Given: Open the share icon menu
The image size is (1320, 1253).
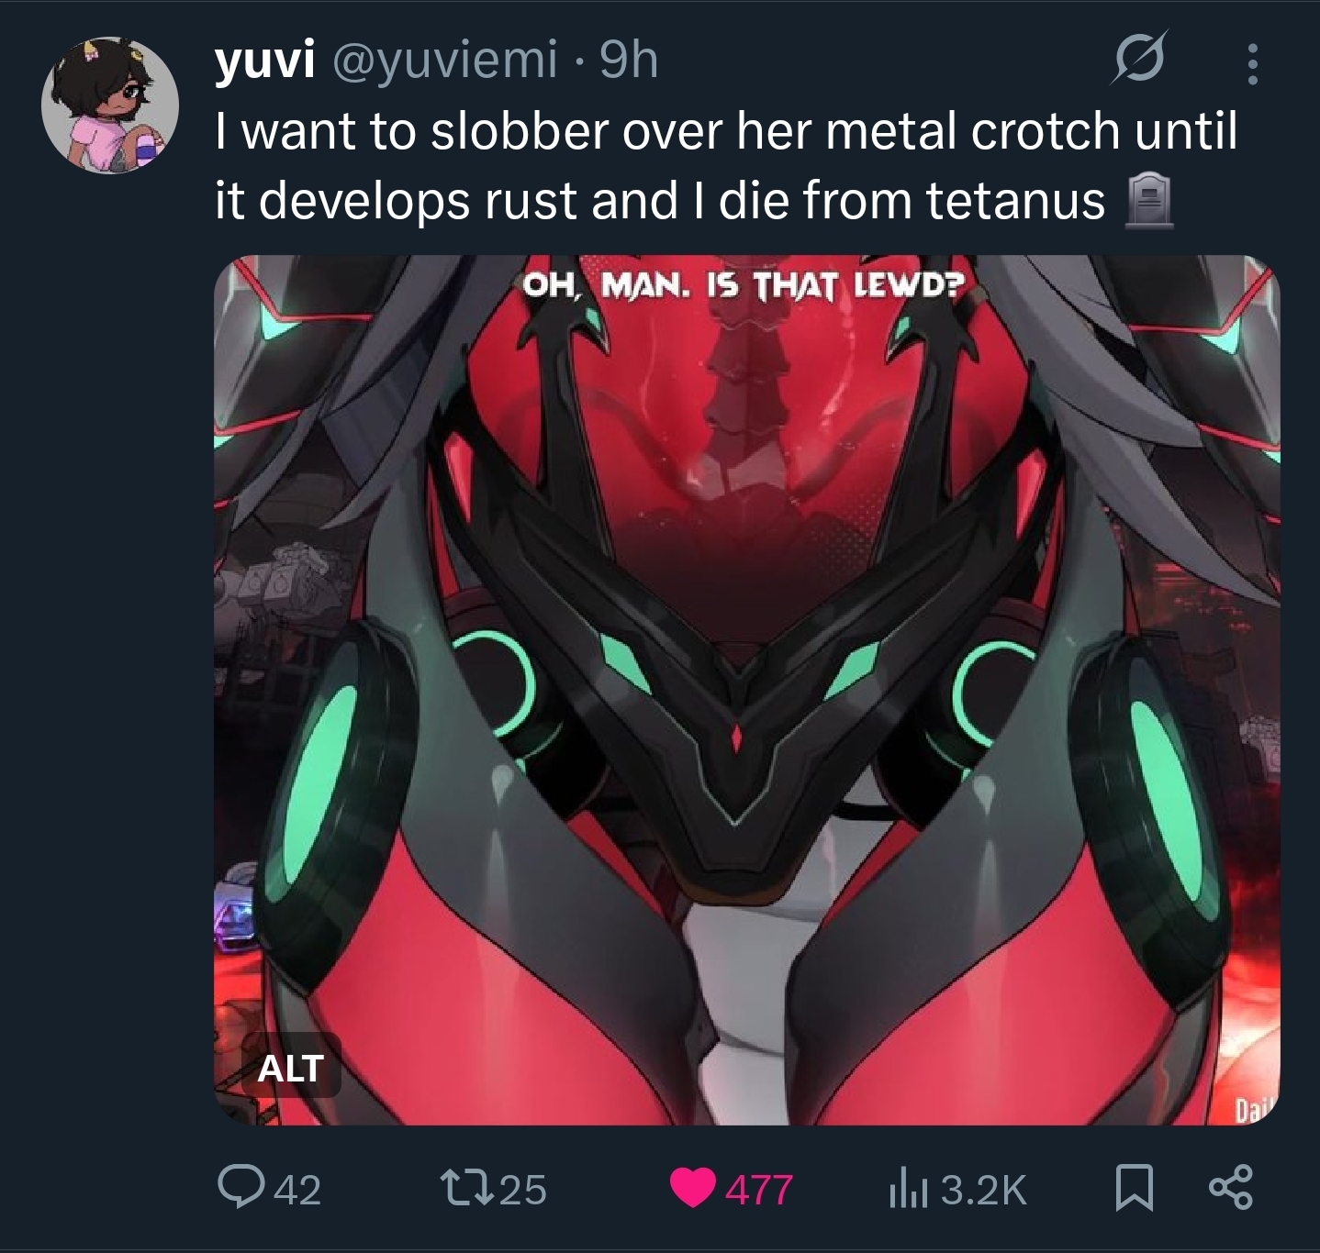Looking at the screenshot, I should tap(1229, 1189).
